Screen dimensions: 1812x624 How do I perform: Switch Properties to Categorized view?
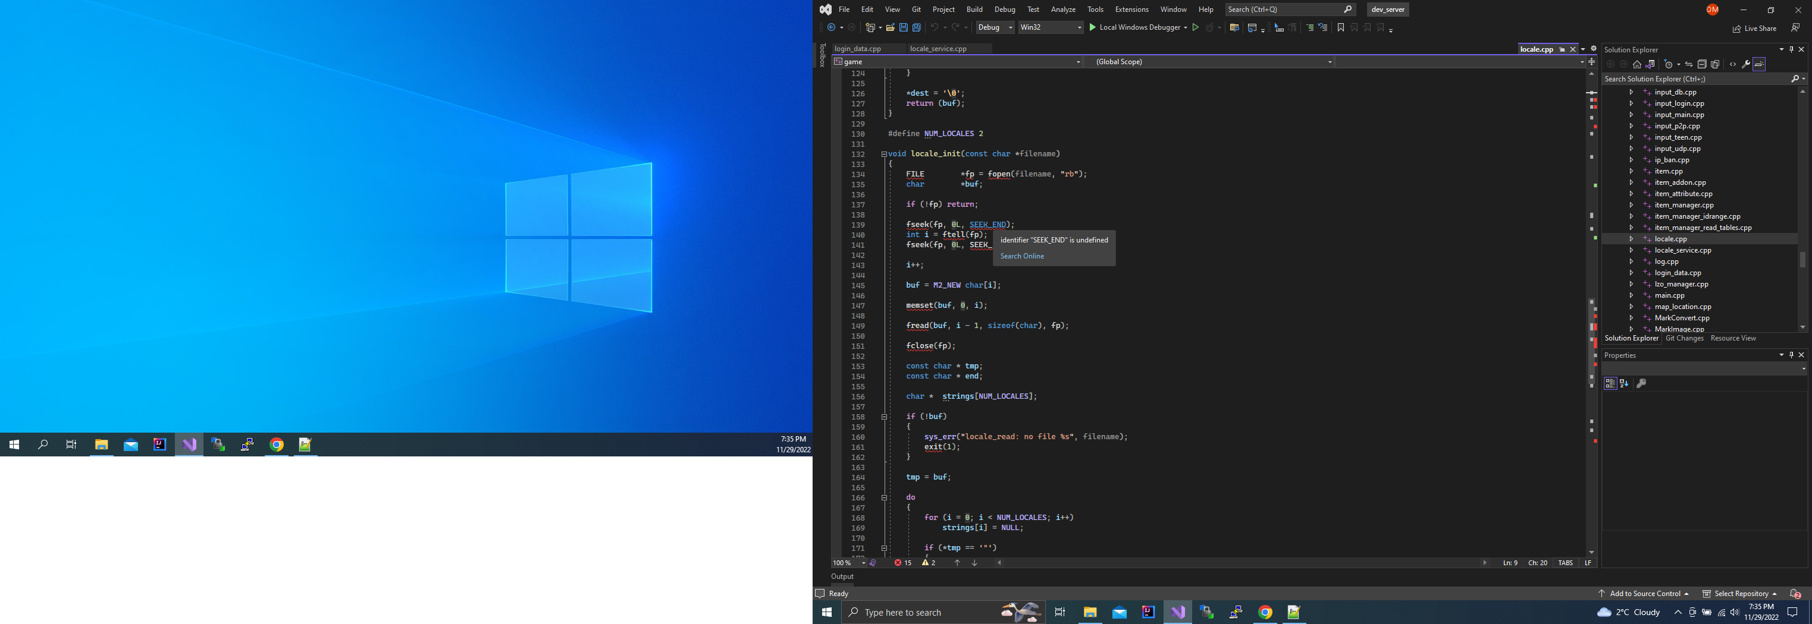1610,384
